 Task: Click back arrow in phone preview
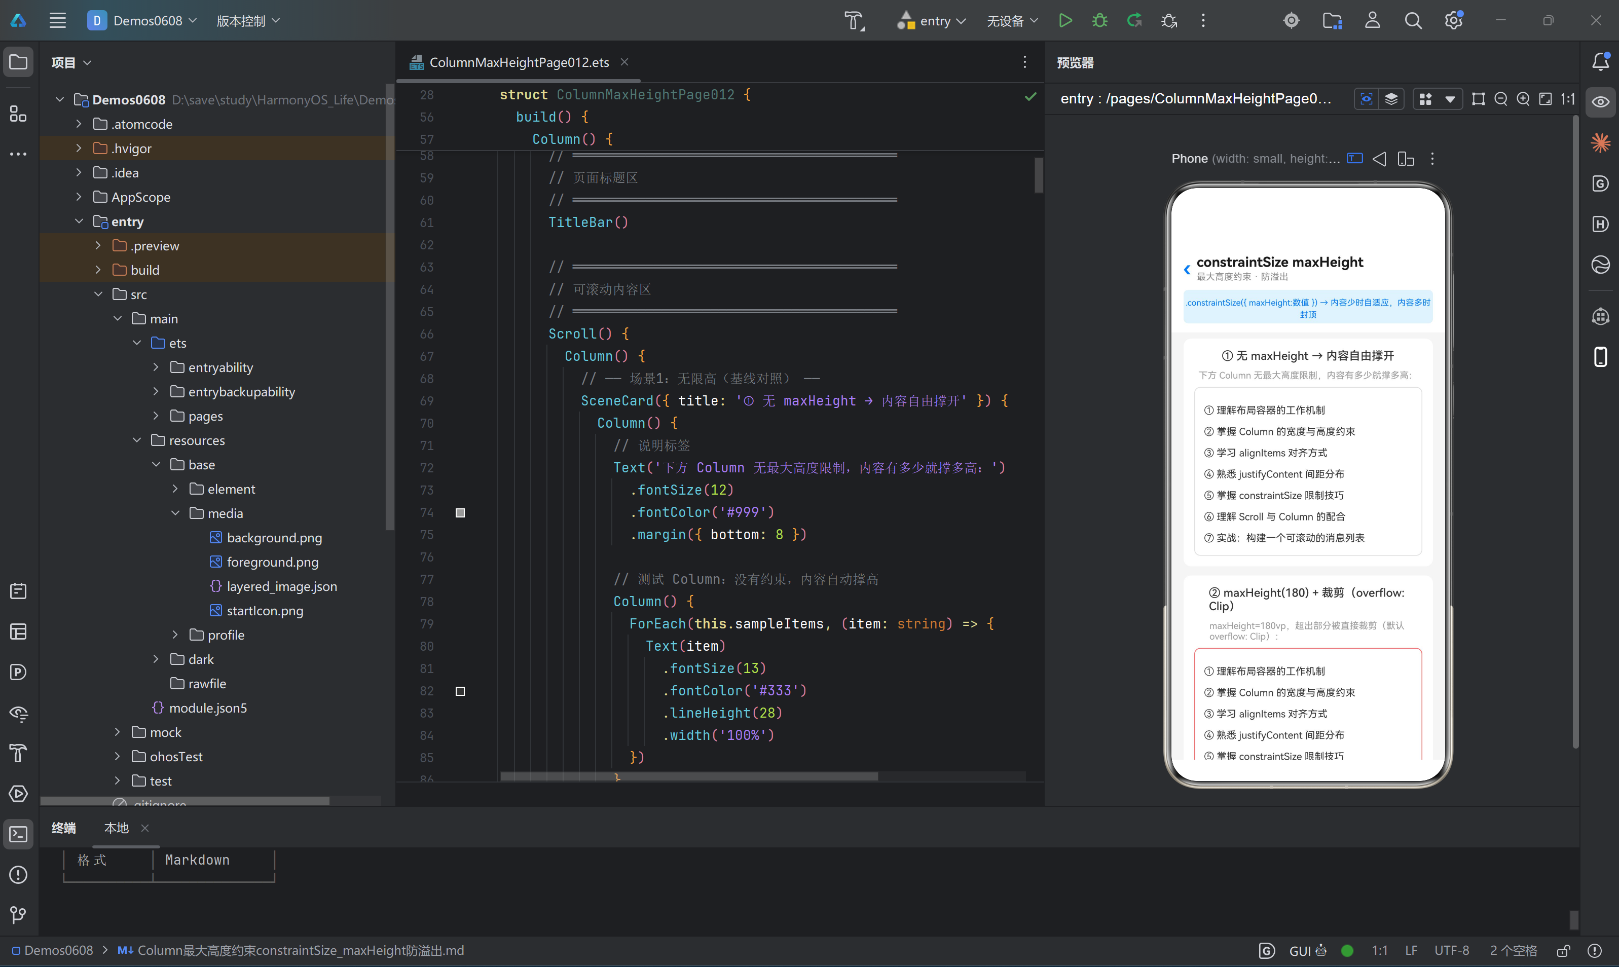1187,269
